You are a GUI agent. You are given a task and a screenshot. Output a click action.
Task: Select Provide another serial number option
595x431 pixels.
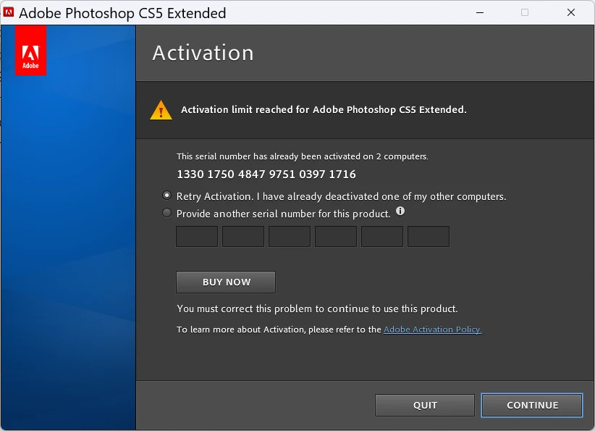pos(166,213)
